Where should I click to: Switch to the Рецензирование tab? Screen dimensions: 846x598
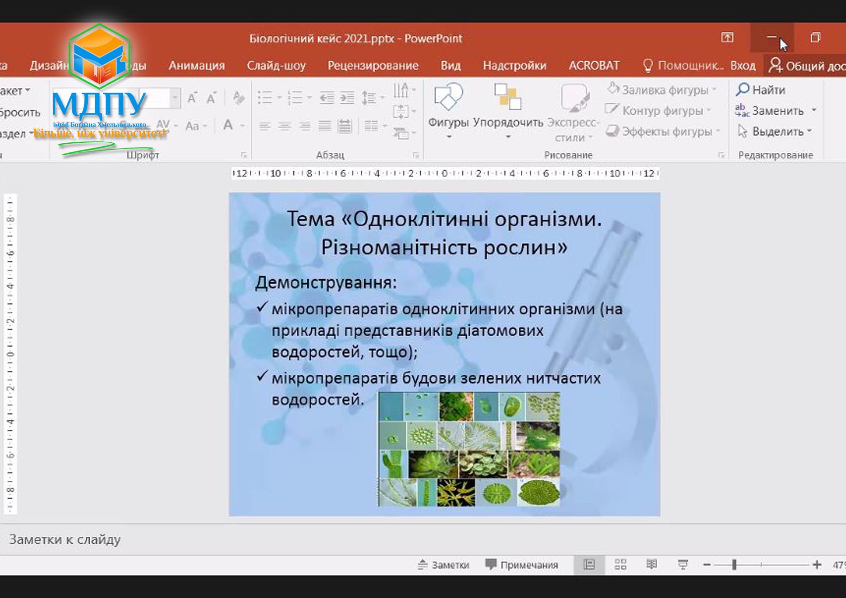(x=373, y=66)
